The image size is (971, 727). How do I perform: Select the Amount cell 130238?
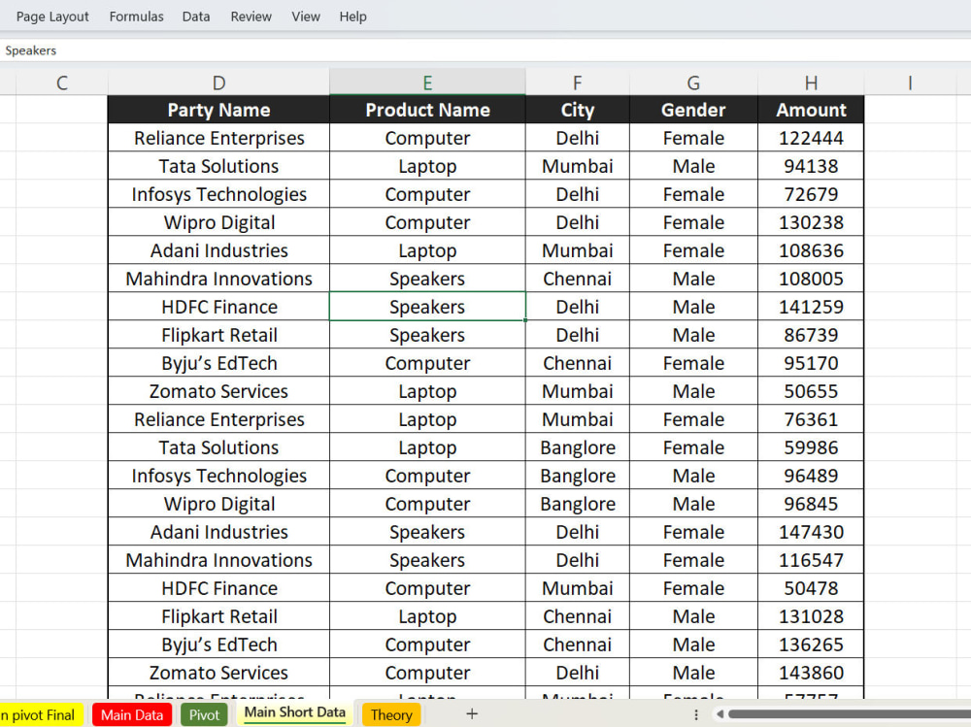click(x=811, y=222)
